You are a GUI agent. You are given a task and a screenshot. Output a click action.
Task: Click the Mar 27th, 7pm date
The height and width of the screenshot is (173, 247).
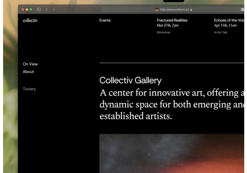[168, 25]
